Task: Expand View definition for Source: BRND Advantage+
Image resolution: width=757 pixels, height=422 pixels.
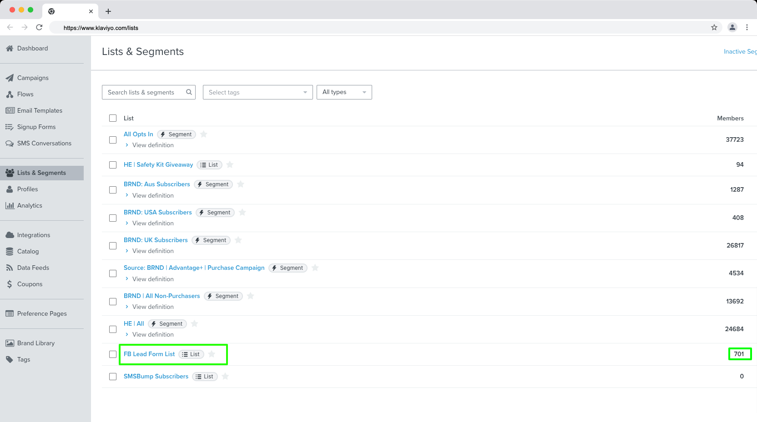Action: click(149, 279)
